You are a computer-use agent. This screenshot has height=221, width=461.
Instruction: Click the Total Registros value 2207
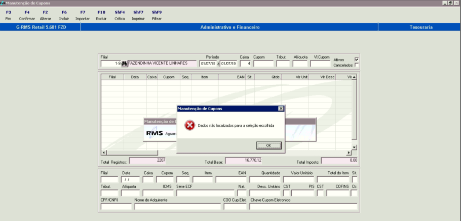coord(148,161)
